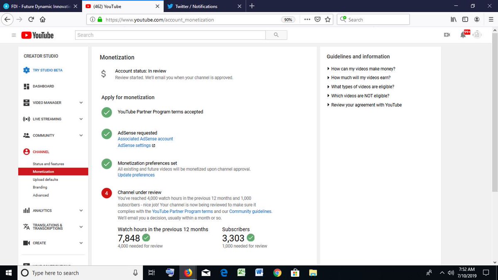Click the Channel person icon
The width and height of the screenshot is (498, 280).
pyautogui.click(x=27, y=152)
